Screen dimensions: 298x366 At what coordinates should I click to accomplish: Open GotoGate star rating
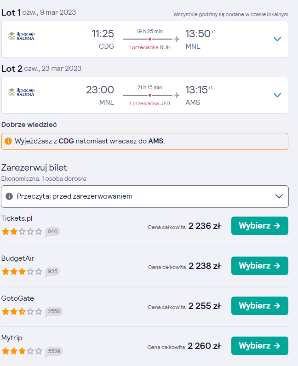tap(22, 311)
